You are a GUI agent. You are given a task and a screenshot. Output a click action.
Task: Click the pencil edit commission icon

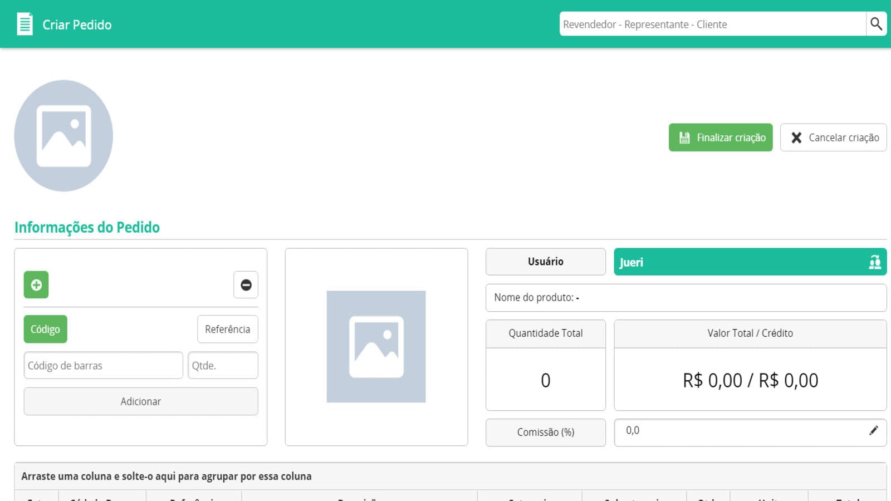[x=874, y=430]
